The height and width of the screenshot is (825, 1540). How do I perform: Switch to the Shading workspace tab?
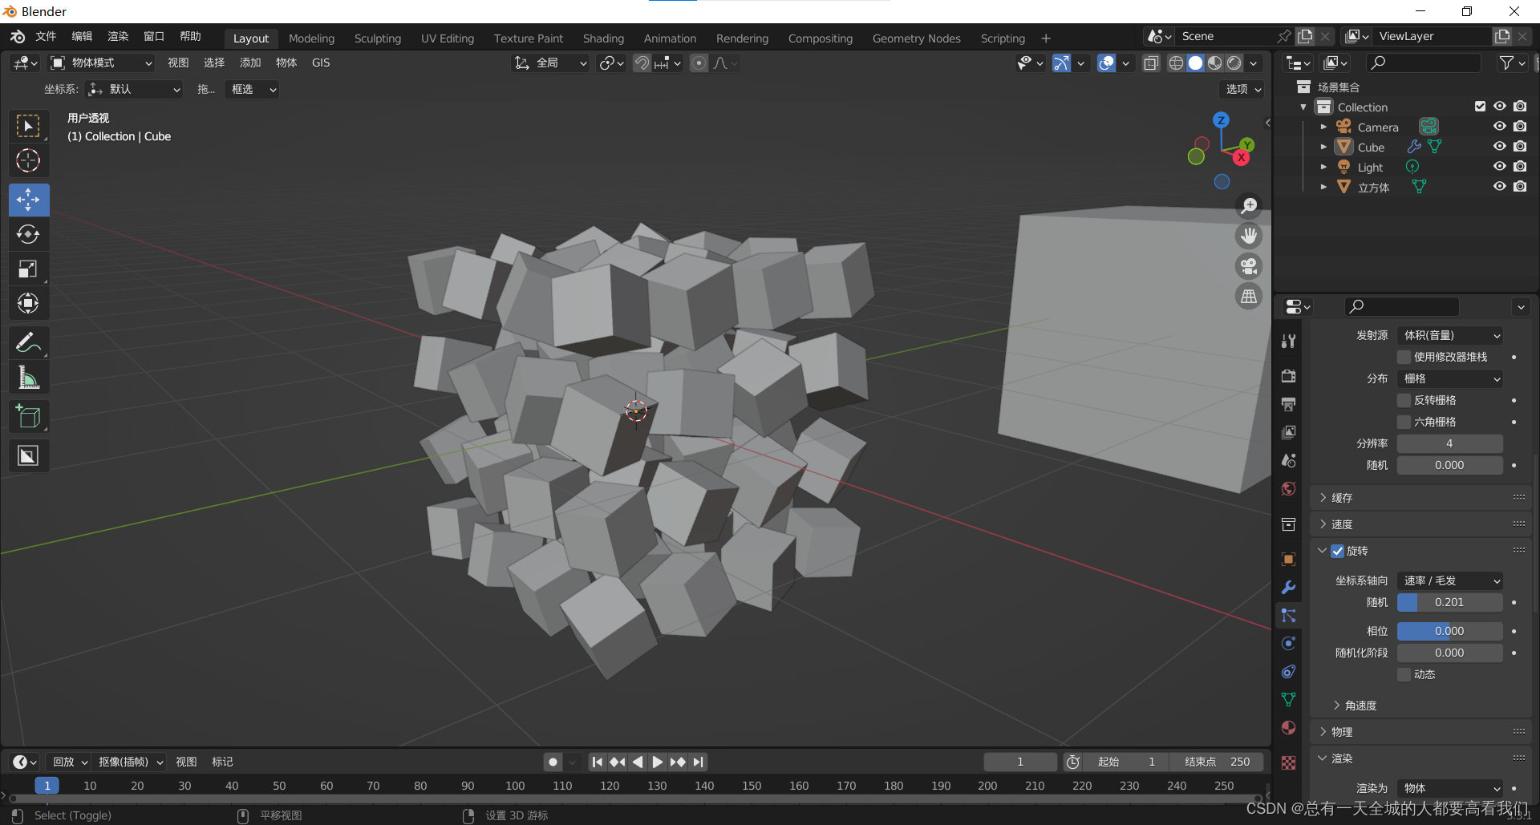(x=603, y=38)
